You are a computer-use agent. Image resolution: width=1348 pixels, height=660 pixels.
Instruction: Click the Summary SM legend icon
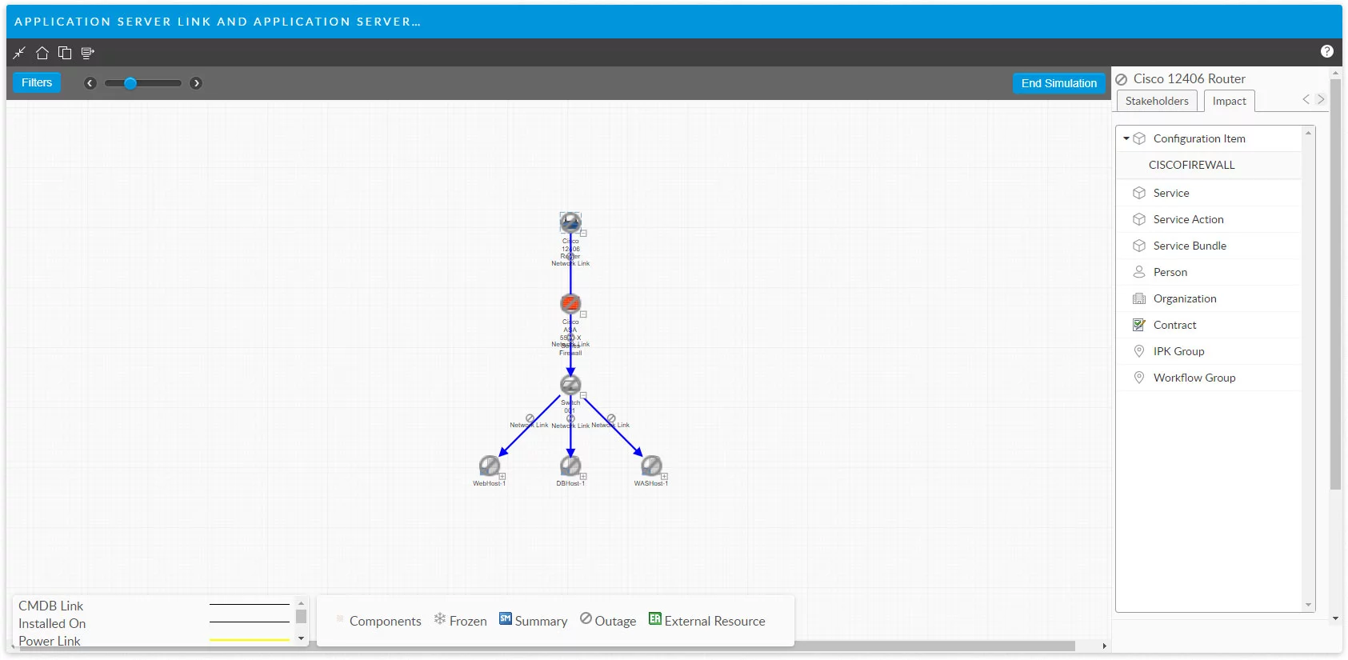506,618
